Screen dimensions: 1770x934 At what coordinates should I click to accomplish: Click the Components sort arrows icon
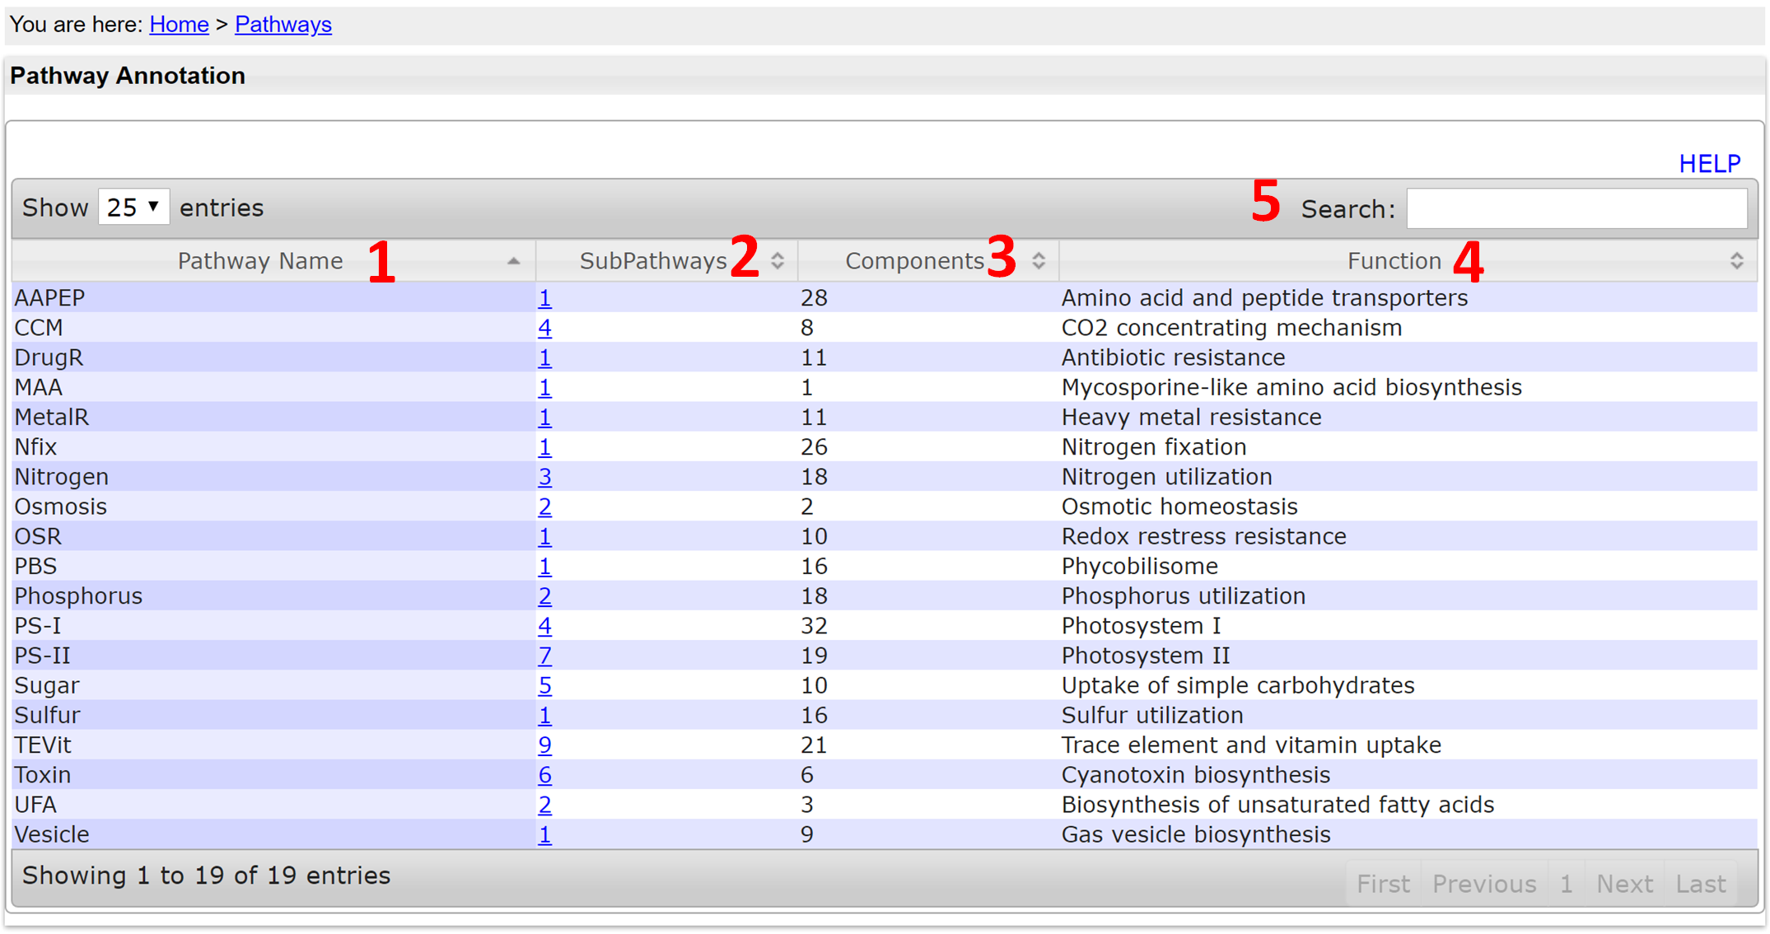pos(1039,261)
